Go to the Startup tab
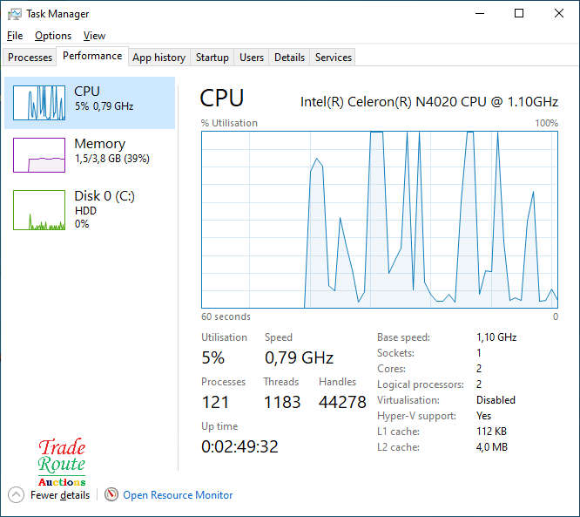Viewport: 580px width, 517px height. coord(212,58)
